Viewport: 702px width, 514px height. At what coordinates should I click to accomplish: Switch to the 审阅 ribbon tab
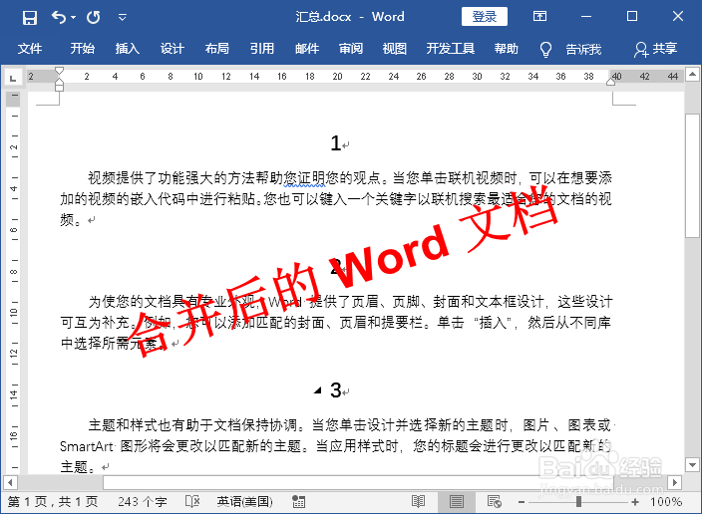tap(351, 49)
